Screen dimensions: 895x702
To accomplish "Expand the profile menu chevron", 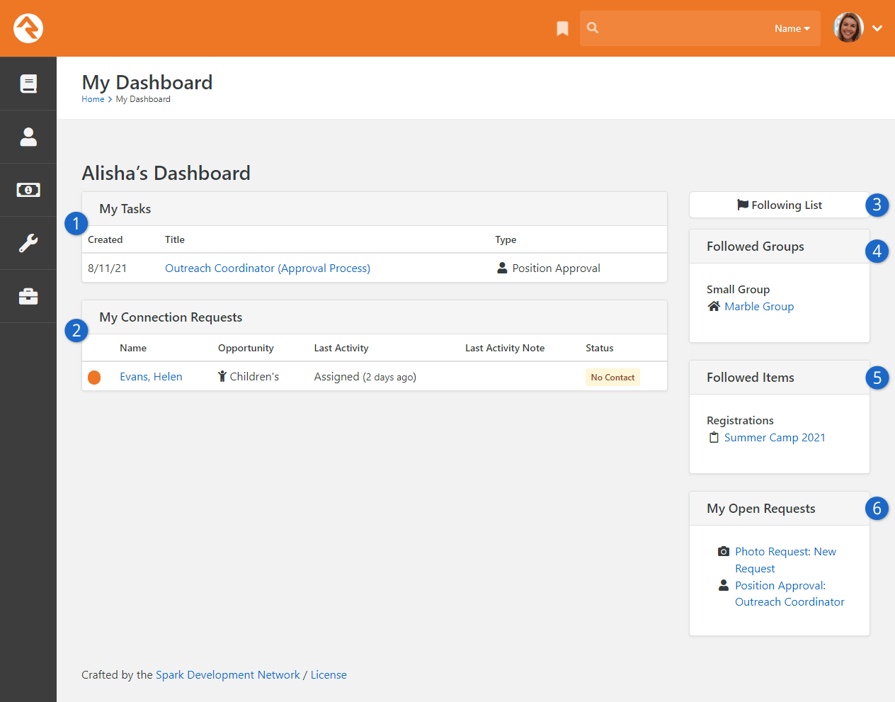I will (x=877, y=28).
